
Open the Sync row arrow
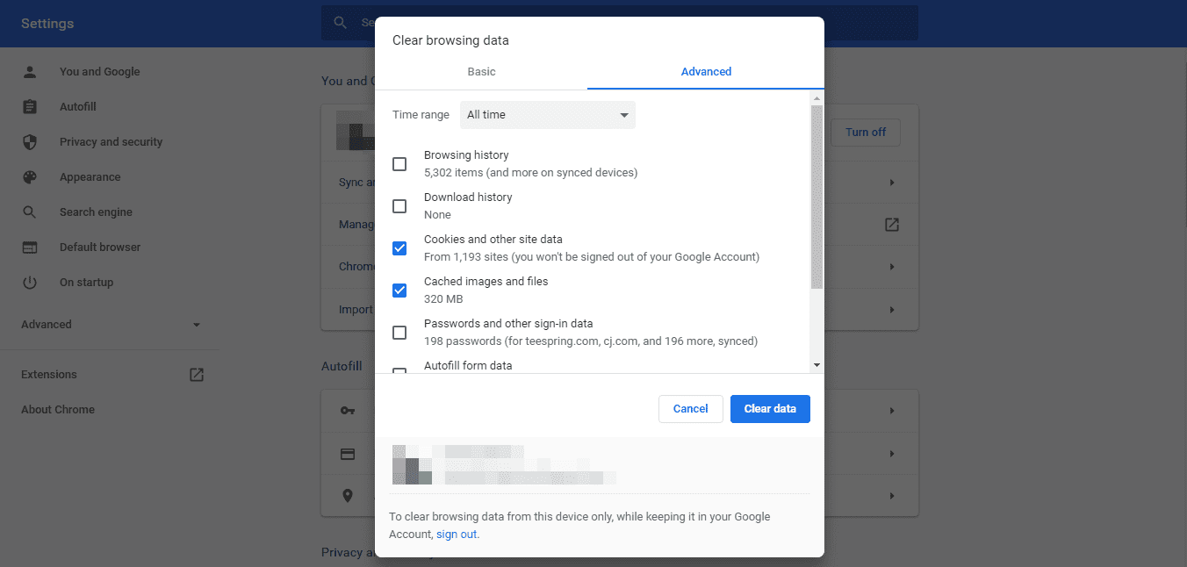pos(892,183)
